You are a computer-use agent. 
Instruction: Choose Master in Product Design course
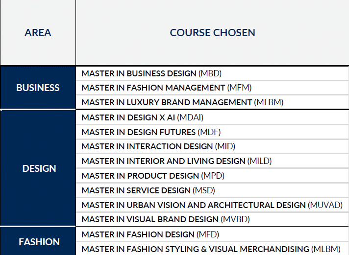point(148,176)
